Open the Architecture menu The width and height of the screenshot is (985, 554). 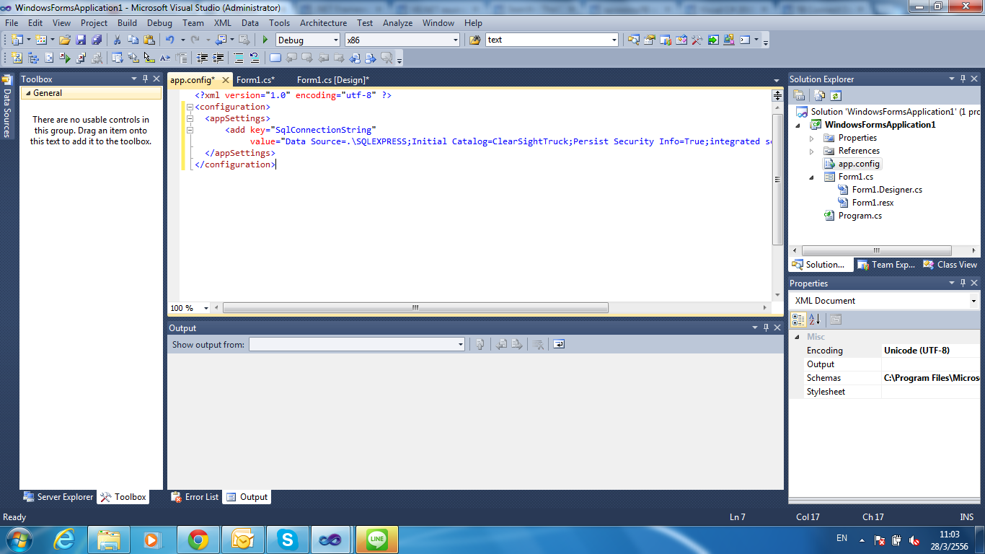click(x=323, y=23)
